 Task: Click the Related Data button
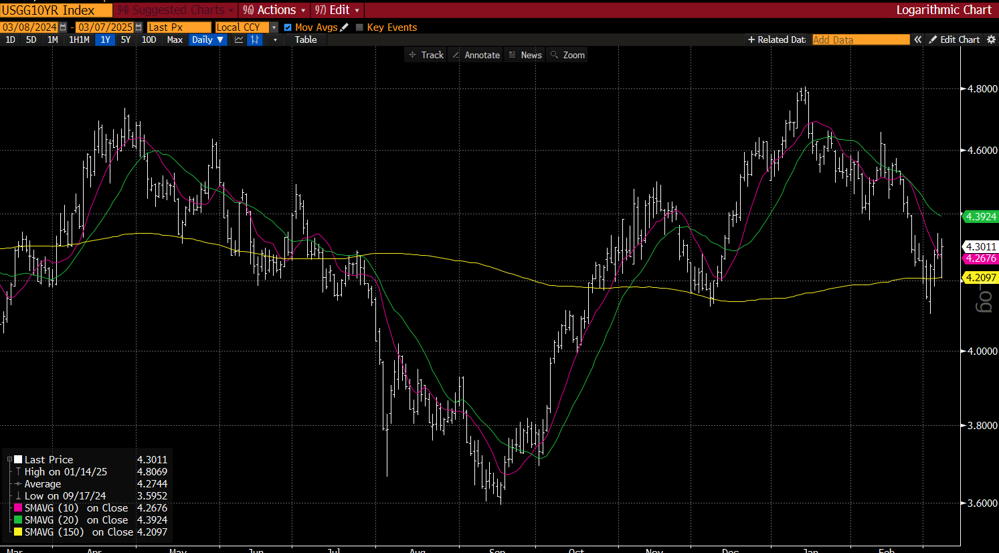[776, 40]
